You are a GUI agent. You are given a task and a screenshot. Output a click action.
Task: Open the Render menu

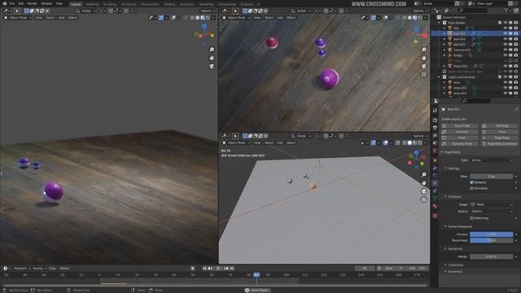pyautogui.click(x=33, y=3)
